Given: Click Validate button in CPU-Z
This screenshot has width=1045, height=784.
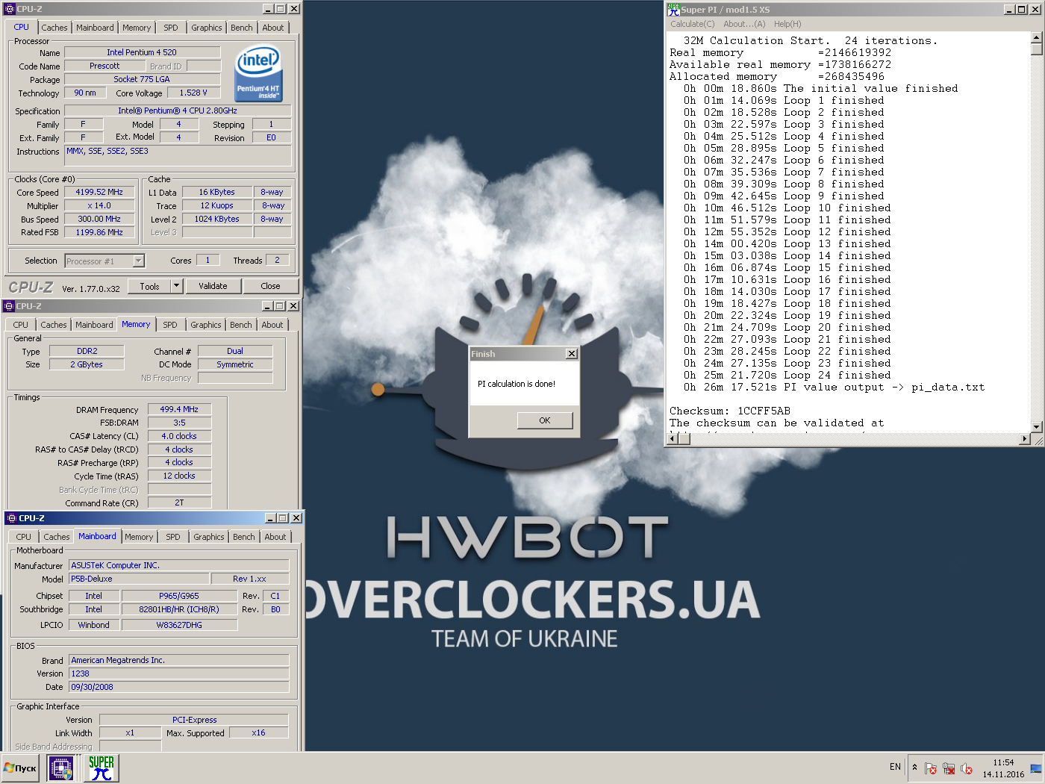Looking at the screenshot, I should [x=213, y=286].
